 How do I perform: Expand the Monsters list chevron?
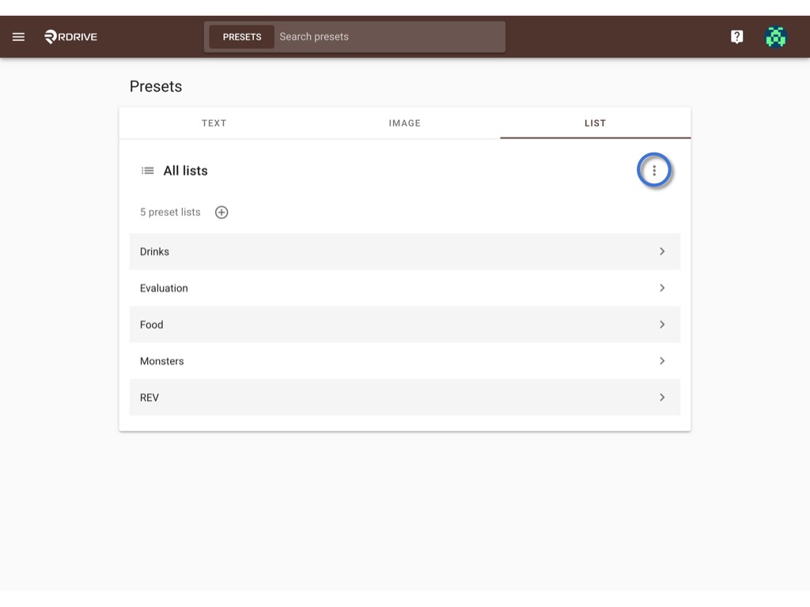(x=662, y=360)
